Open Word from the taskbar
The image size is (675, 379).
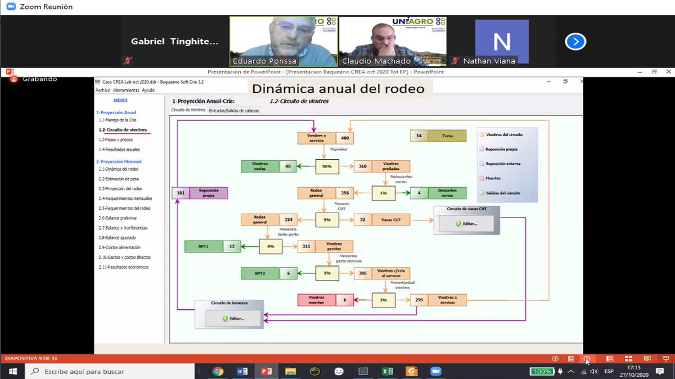242,371
